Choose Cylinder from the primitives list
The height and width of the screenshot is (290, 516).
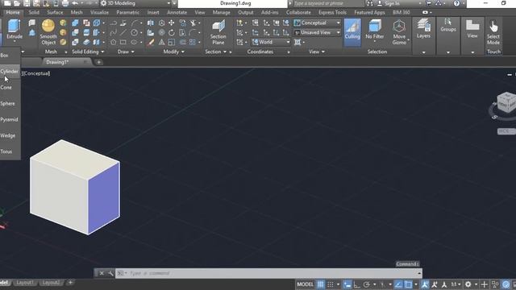tap(9, 72)
